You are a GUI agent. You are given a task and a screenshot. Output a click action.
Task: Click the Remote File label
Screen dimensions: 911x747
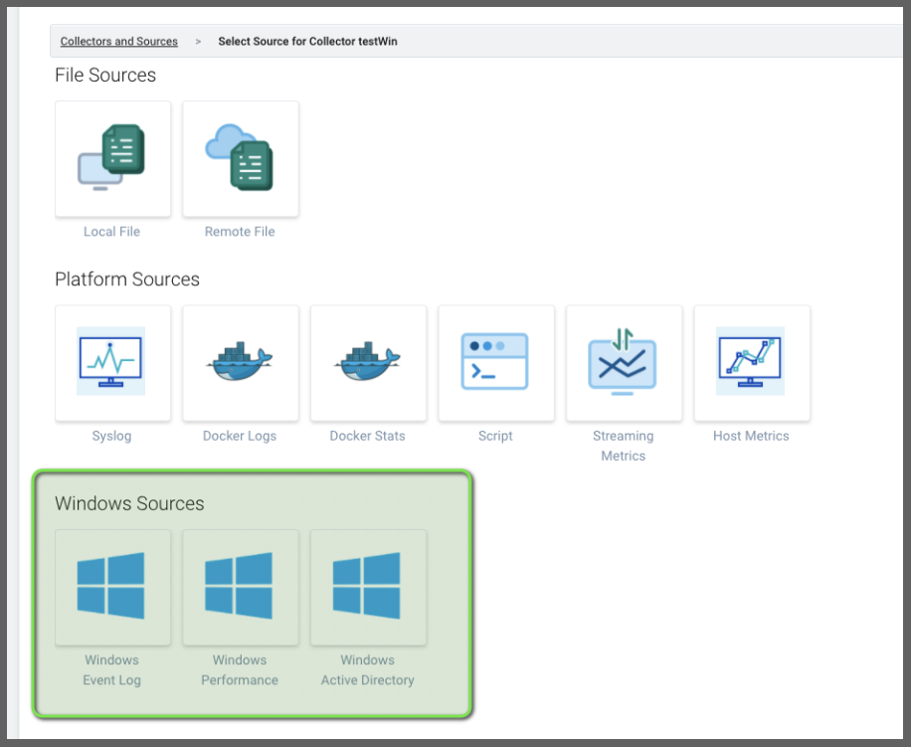point(240,231)
